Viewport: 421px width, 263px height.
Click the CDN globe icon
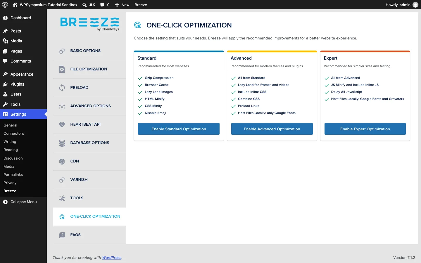click(62, 161)
